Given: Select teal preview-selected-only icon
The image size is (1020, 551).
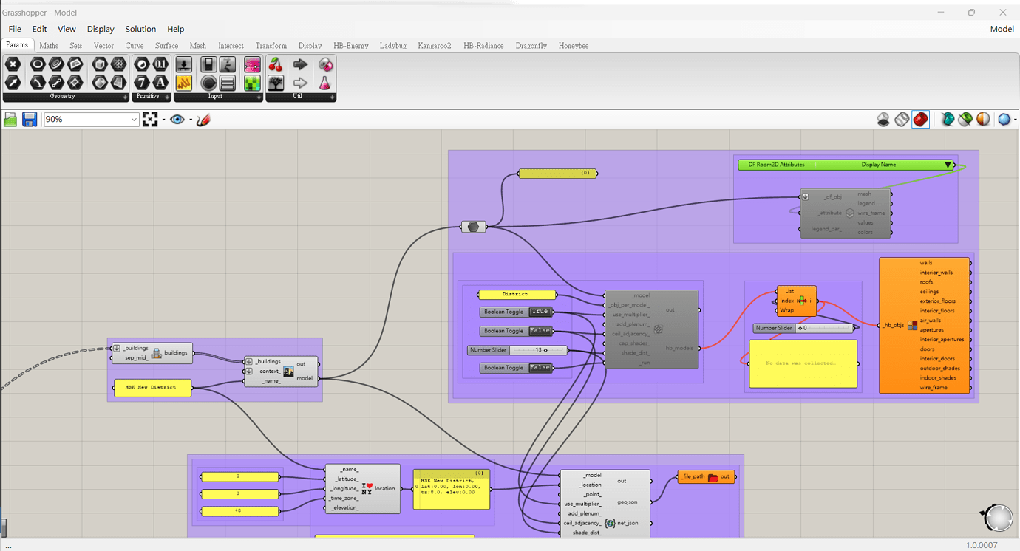Looking at the screenshot, I should 948,120.
